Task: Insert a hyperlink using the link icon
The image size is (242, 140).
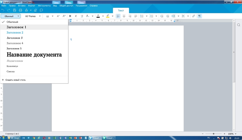Action: point(194,16)
